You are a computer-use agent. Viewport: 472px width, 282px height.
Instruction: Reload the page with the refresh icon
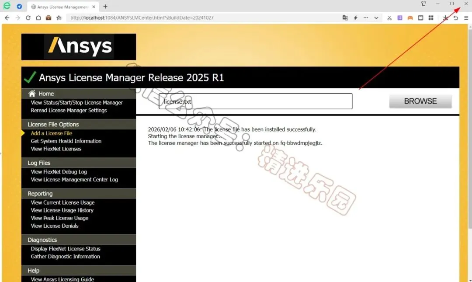pyautogui.click(x=28, y=18)
